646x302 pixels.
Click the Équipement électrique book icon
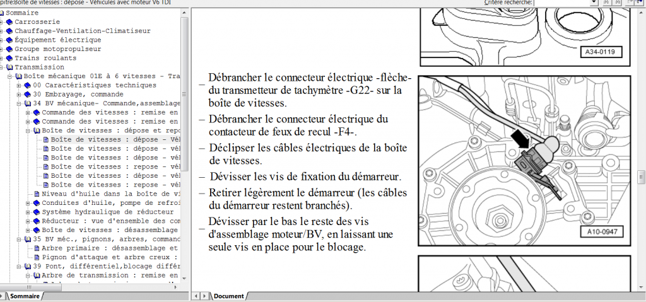coord(9,40)
